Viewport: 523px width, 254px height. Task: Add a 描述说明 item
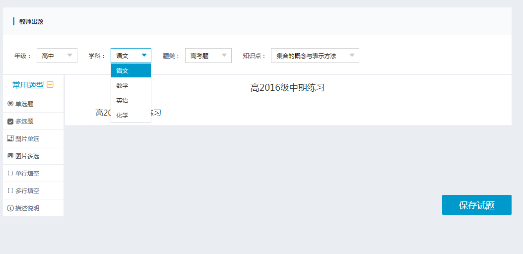pyautogui.click(x=33, y=208)
